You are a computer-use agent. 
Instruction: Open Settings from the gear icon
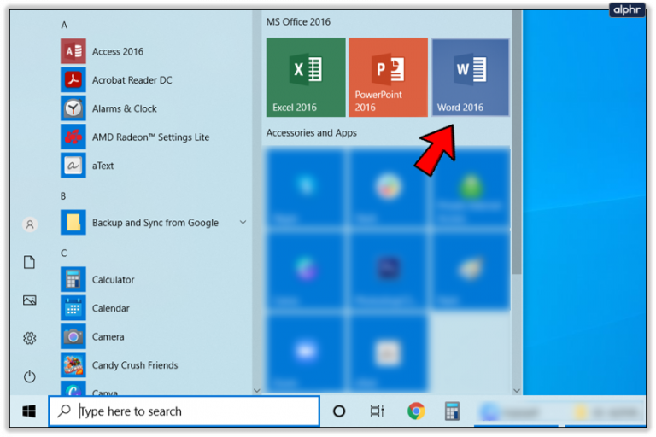tap(30, 338)
